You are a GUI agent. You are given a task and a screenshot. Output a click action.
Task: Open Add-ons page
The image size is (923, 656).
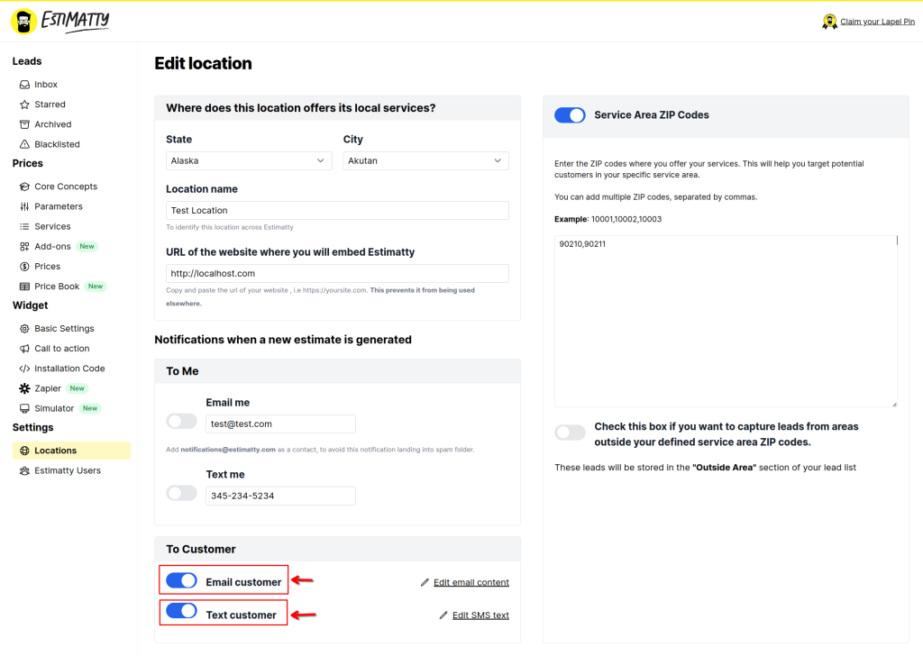click(52, 247)
